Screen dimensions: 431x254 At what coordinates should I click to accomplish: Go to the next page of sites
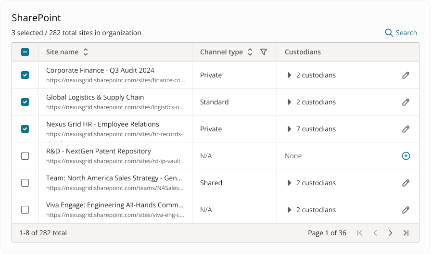point(390,233)
